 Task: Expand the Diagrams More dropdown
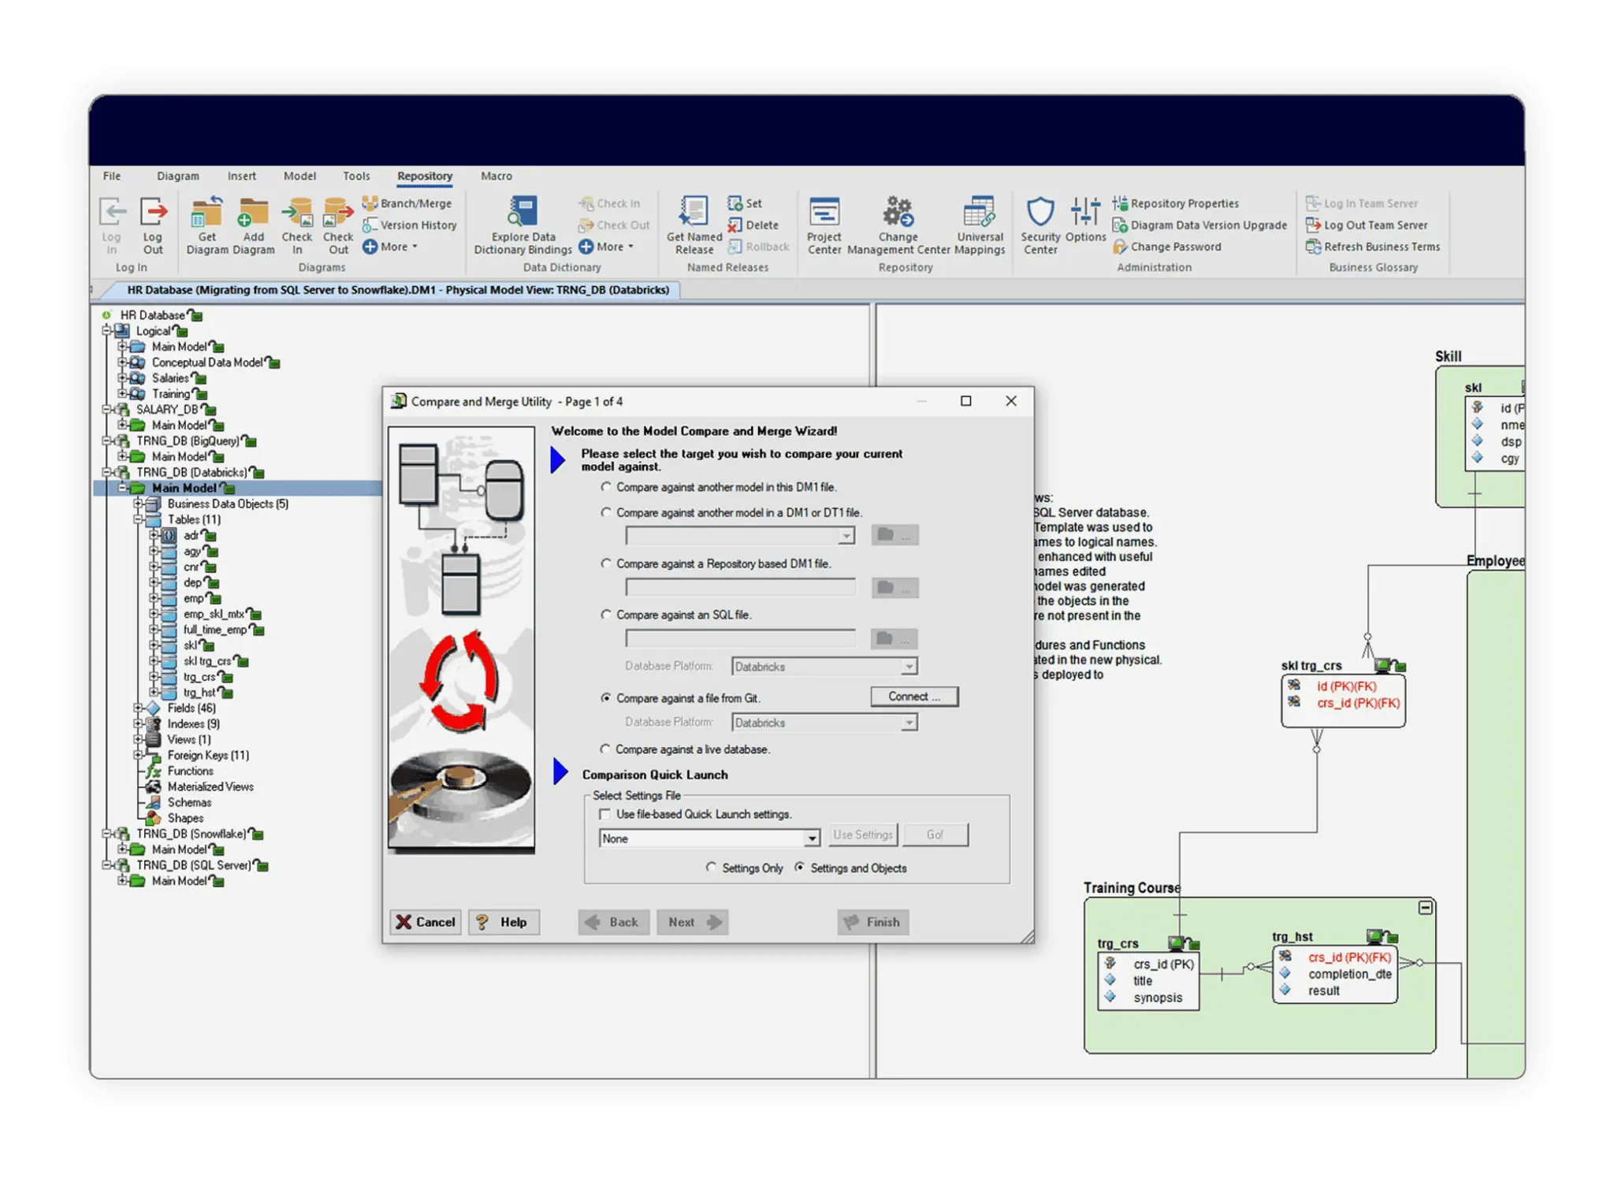(x=391, y=247)
